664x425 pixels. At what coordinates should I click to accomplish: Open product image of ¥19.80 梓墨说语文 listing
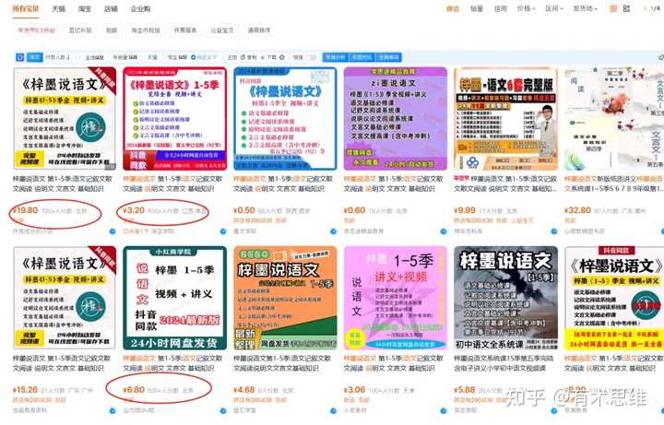65,119
